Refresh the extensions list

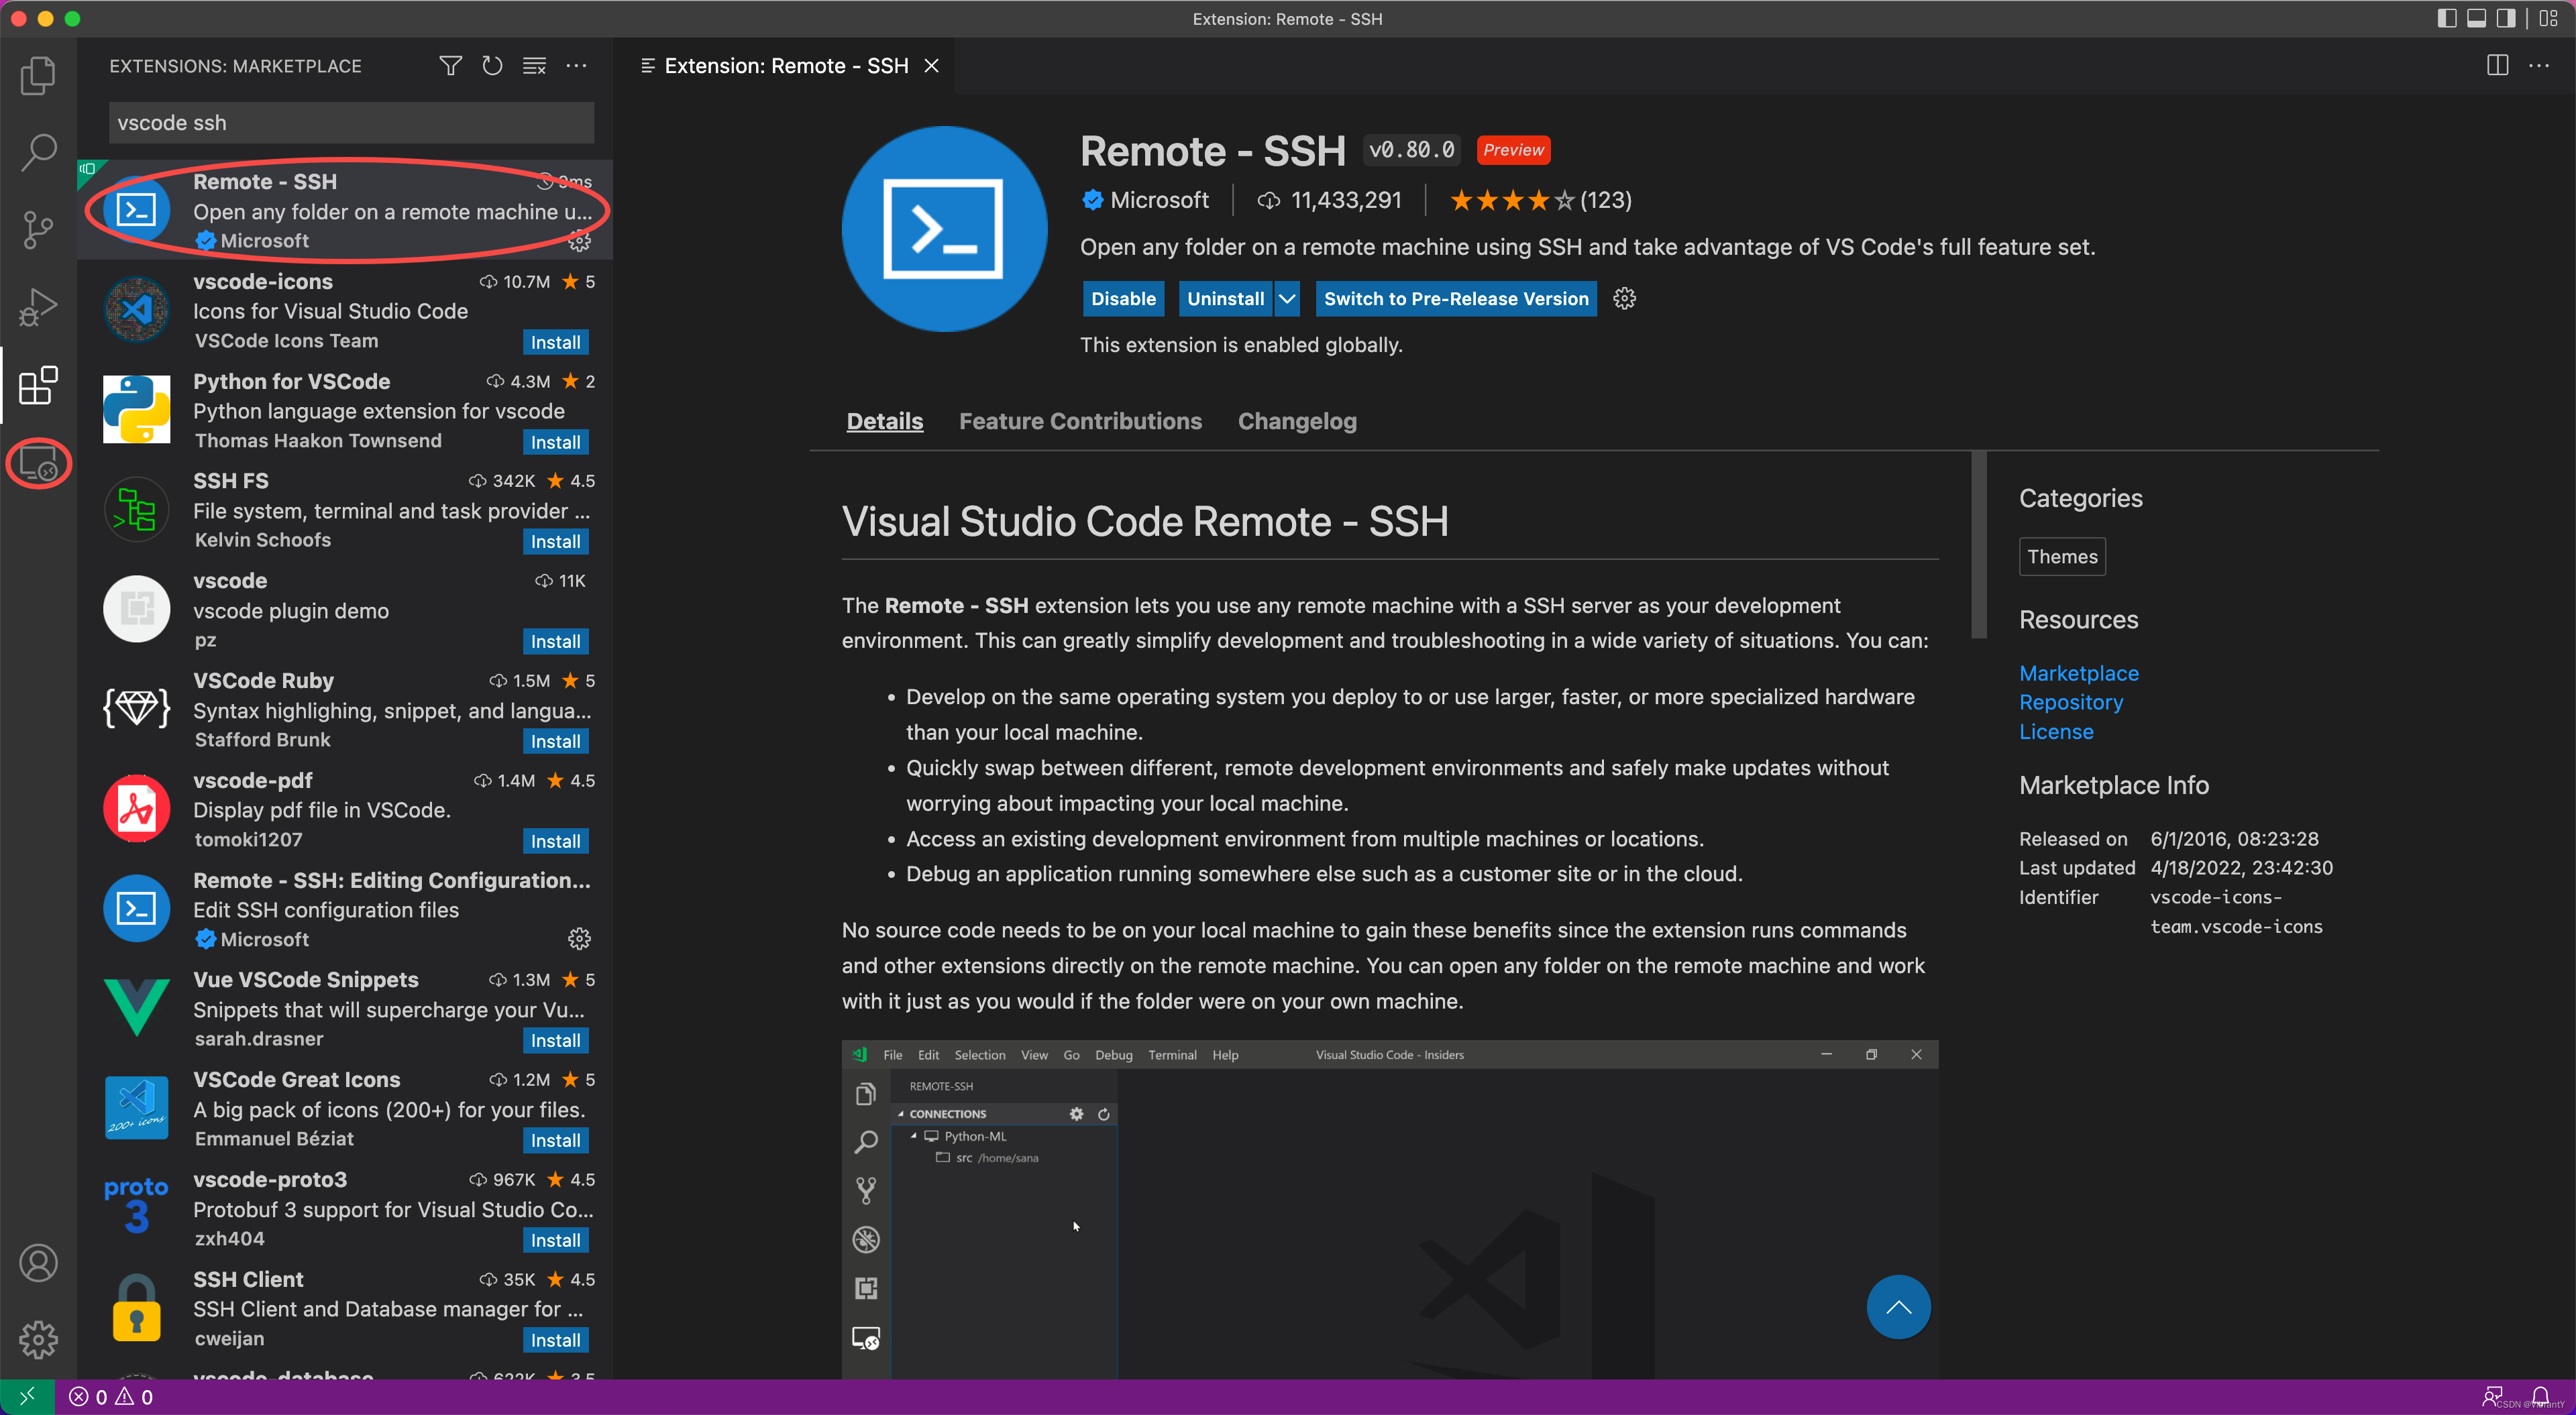pyautogui.click(x=492, y=66)
